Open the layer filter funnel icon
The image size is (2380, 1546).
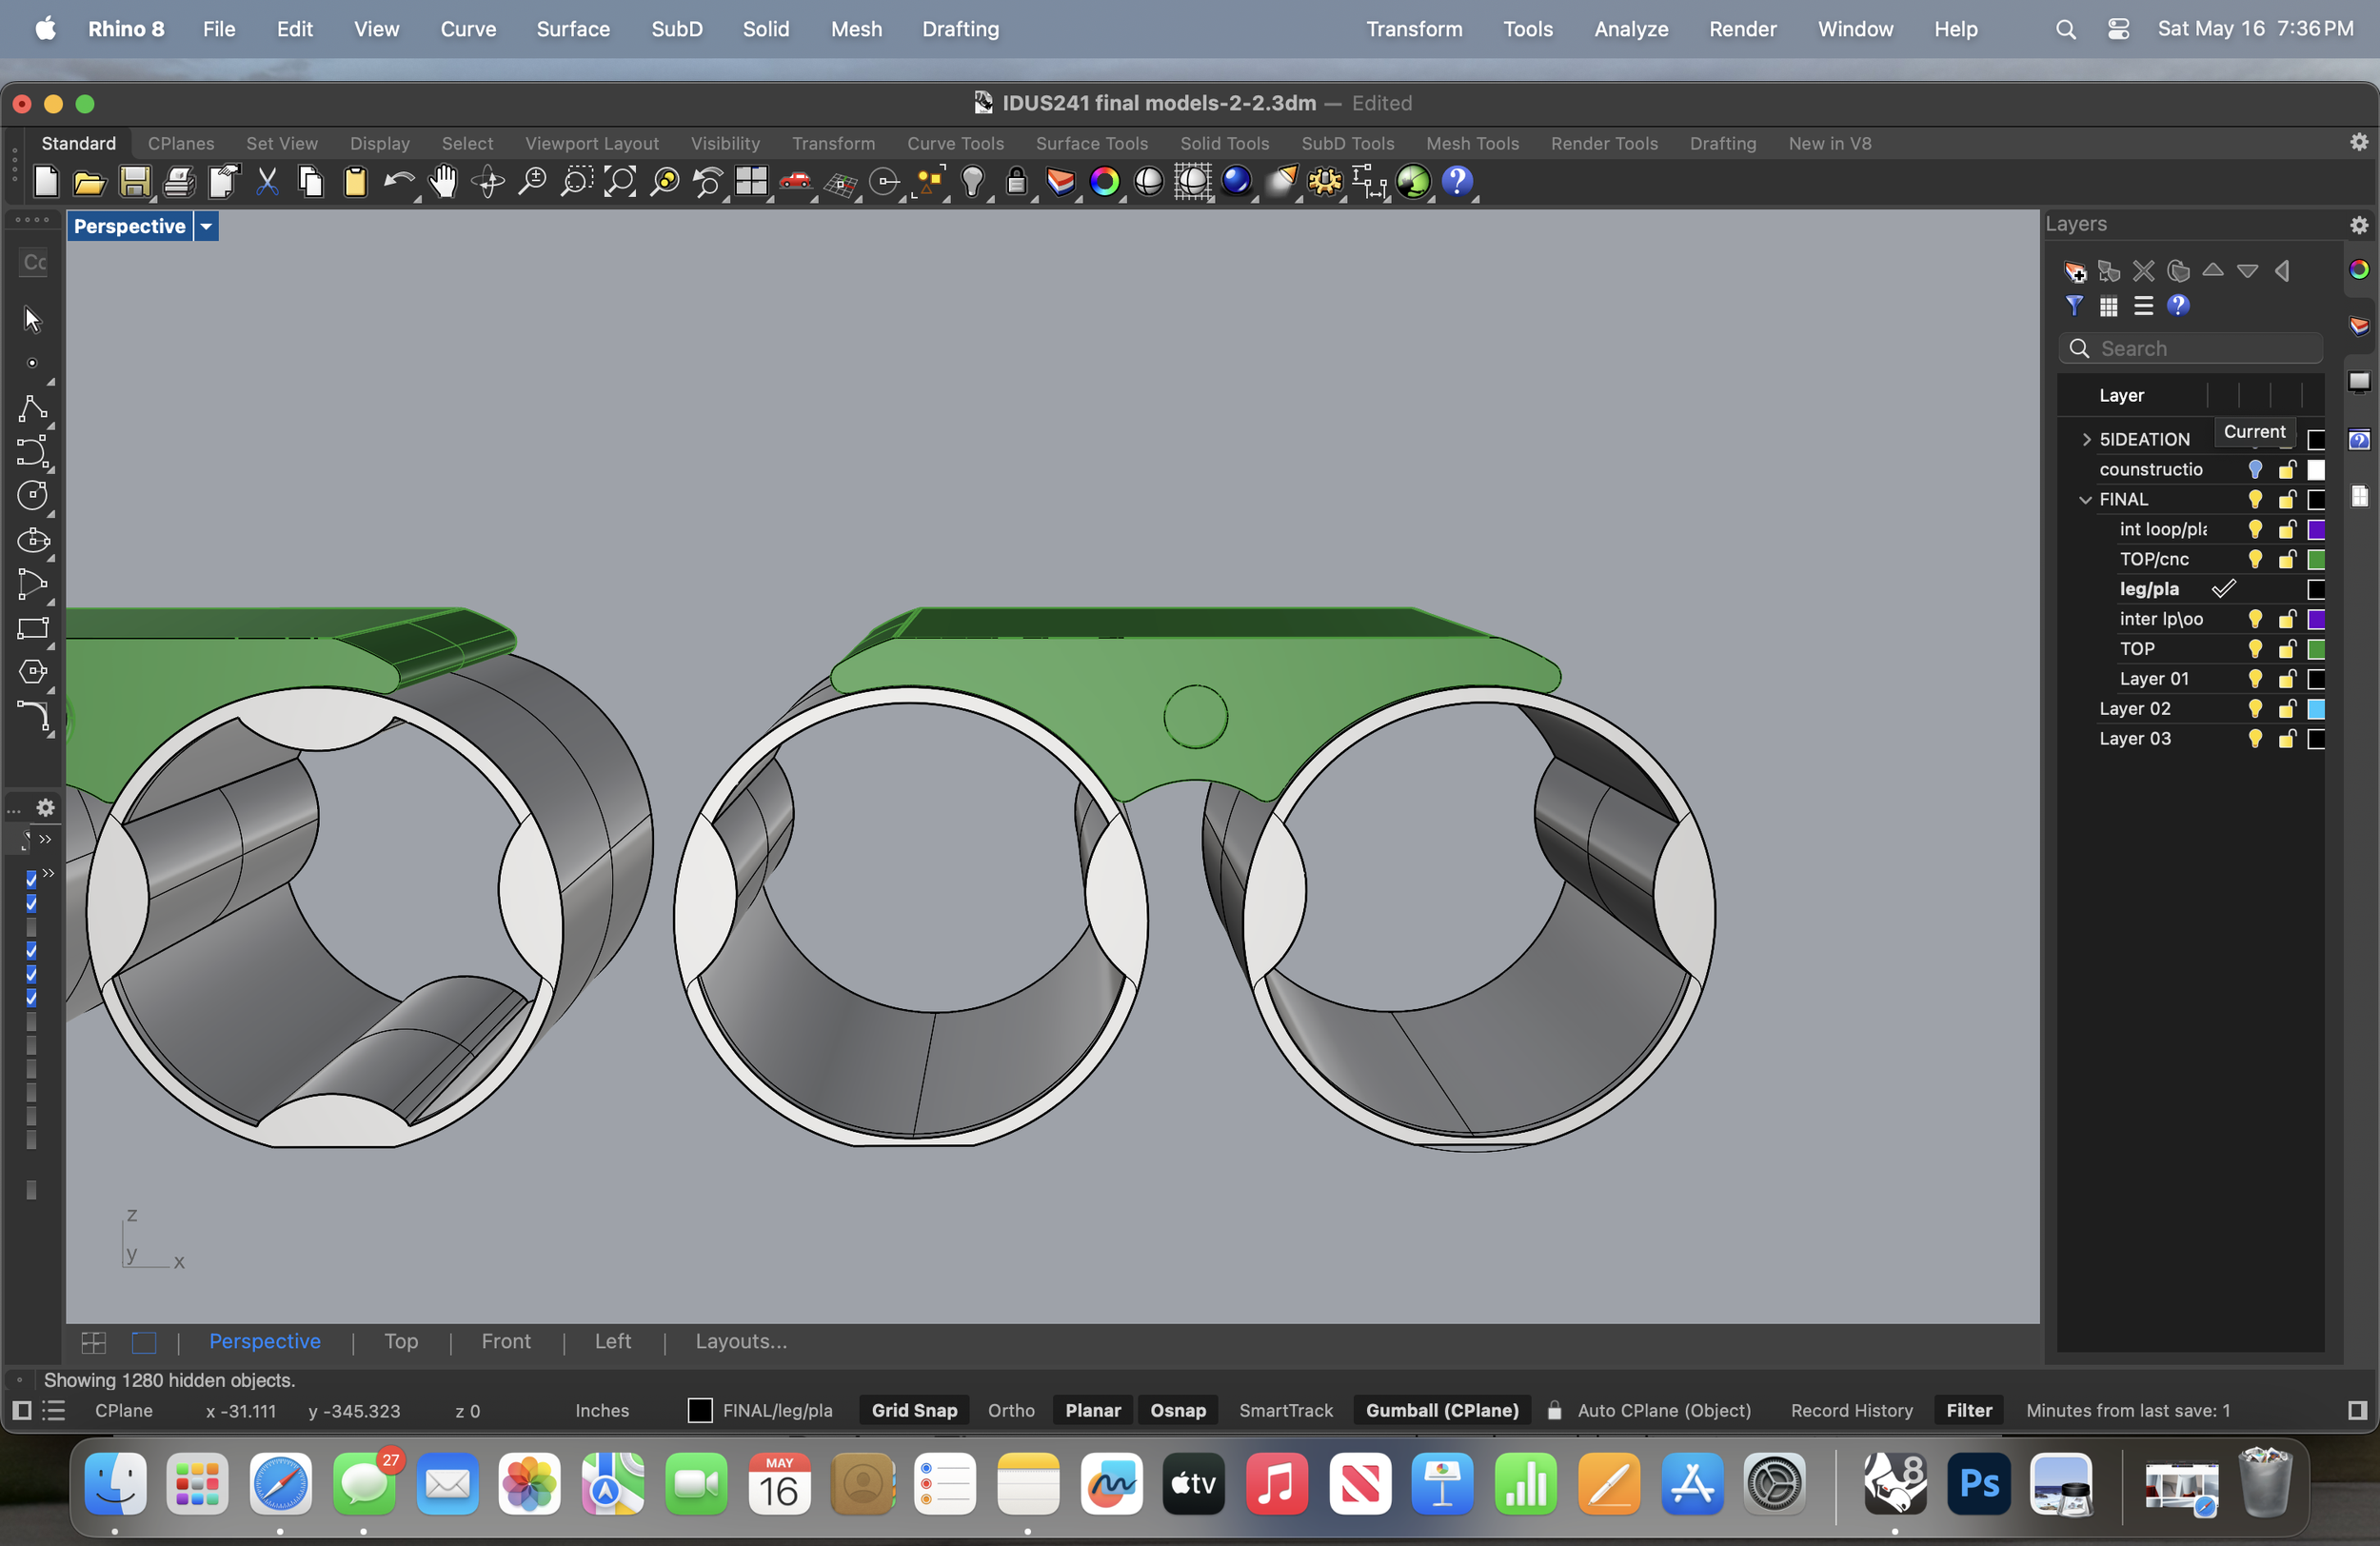2075,306
